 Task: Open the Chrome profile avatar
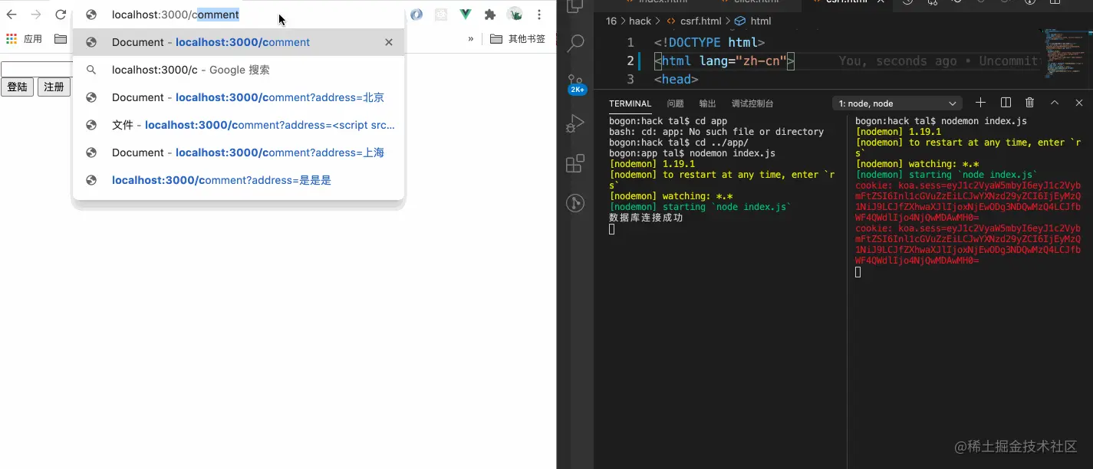coord(515,15)
